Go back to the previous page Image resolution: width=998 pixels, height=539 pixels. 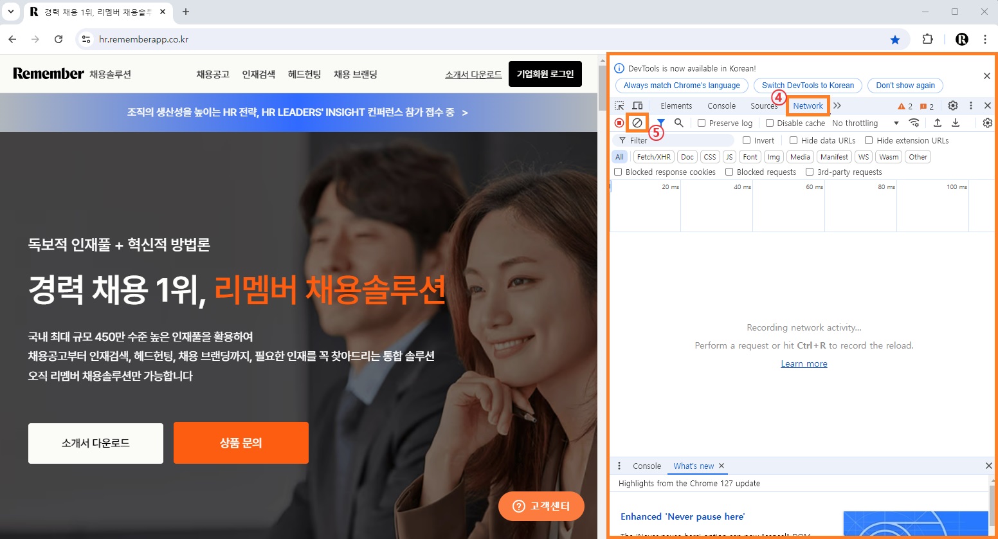point(12,39)
